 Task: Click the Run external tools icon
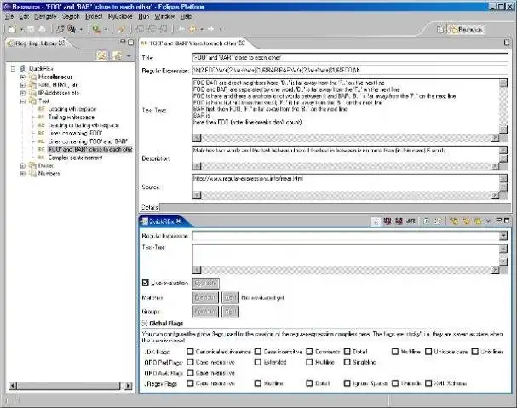(x=96, y=29)
